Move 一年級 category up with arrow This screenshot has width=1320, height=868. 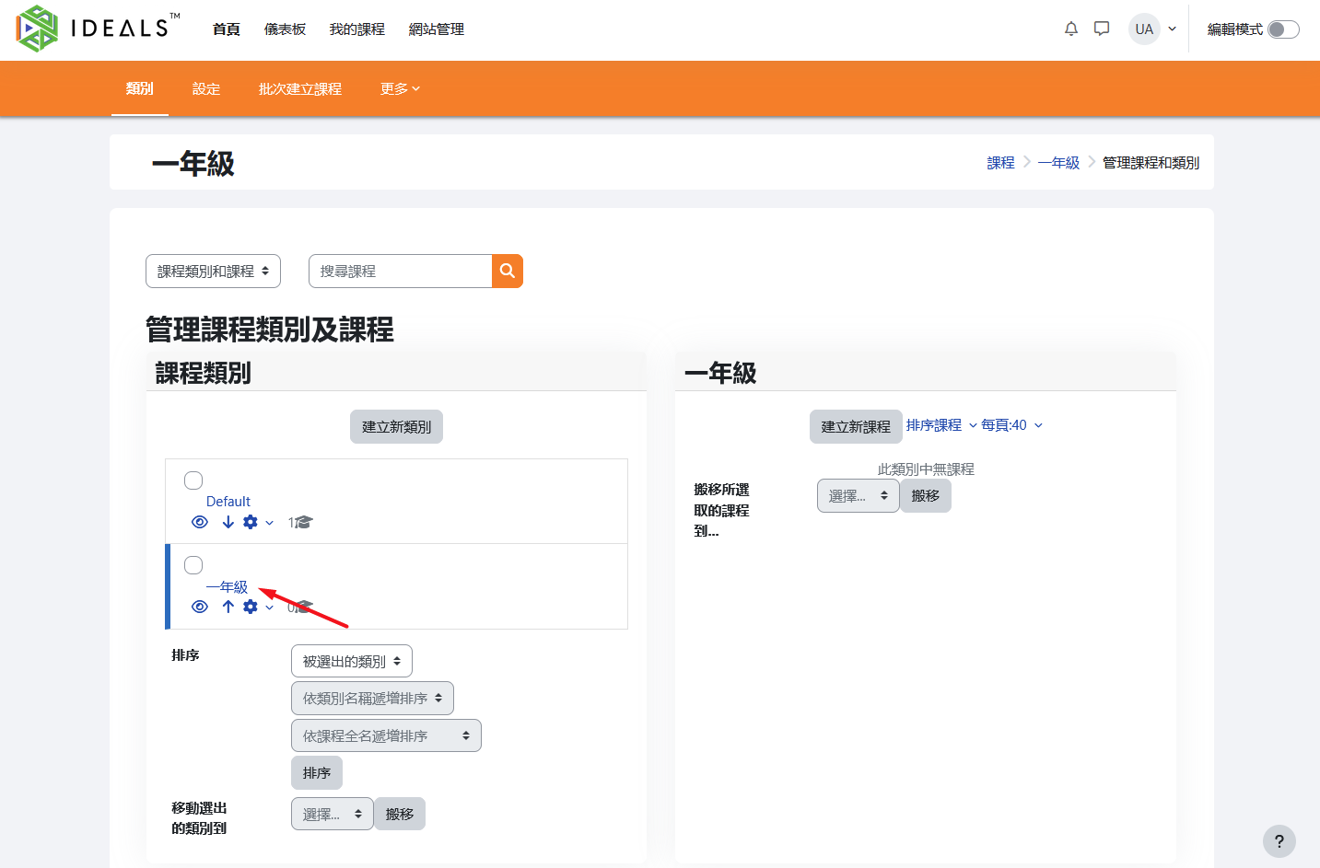(x=228, y=607)
